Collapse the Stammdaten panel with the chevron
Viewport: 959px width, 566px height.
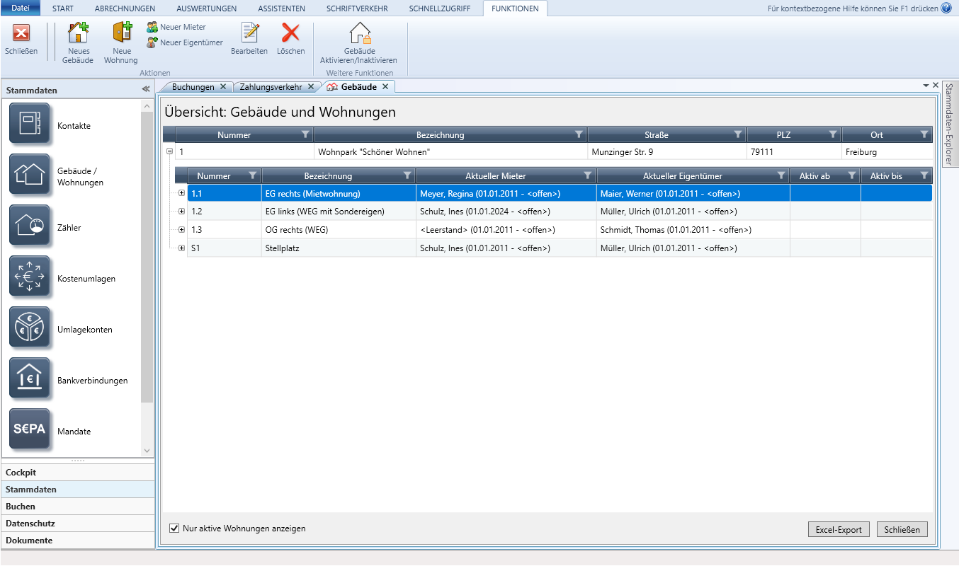point(145,90)
